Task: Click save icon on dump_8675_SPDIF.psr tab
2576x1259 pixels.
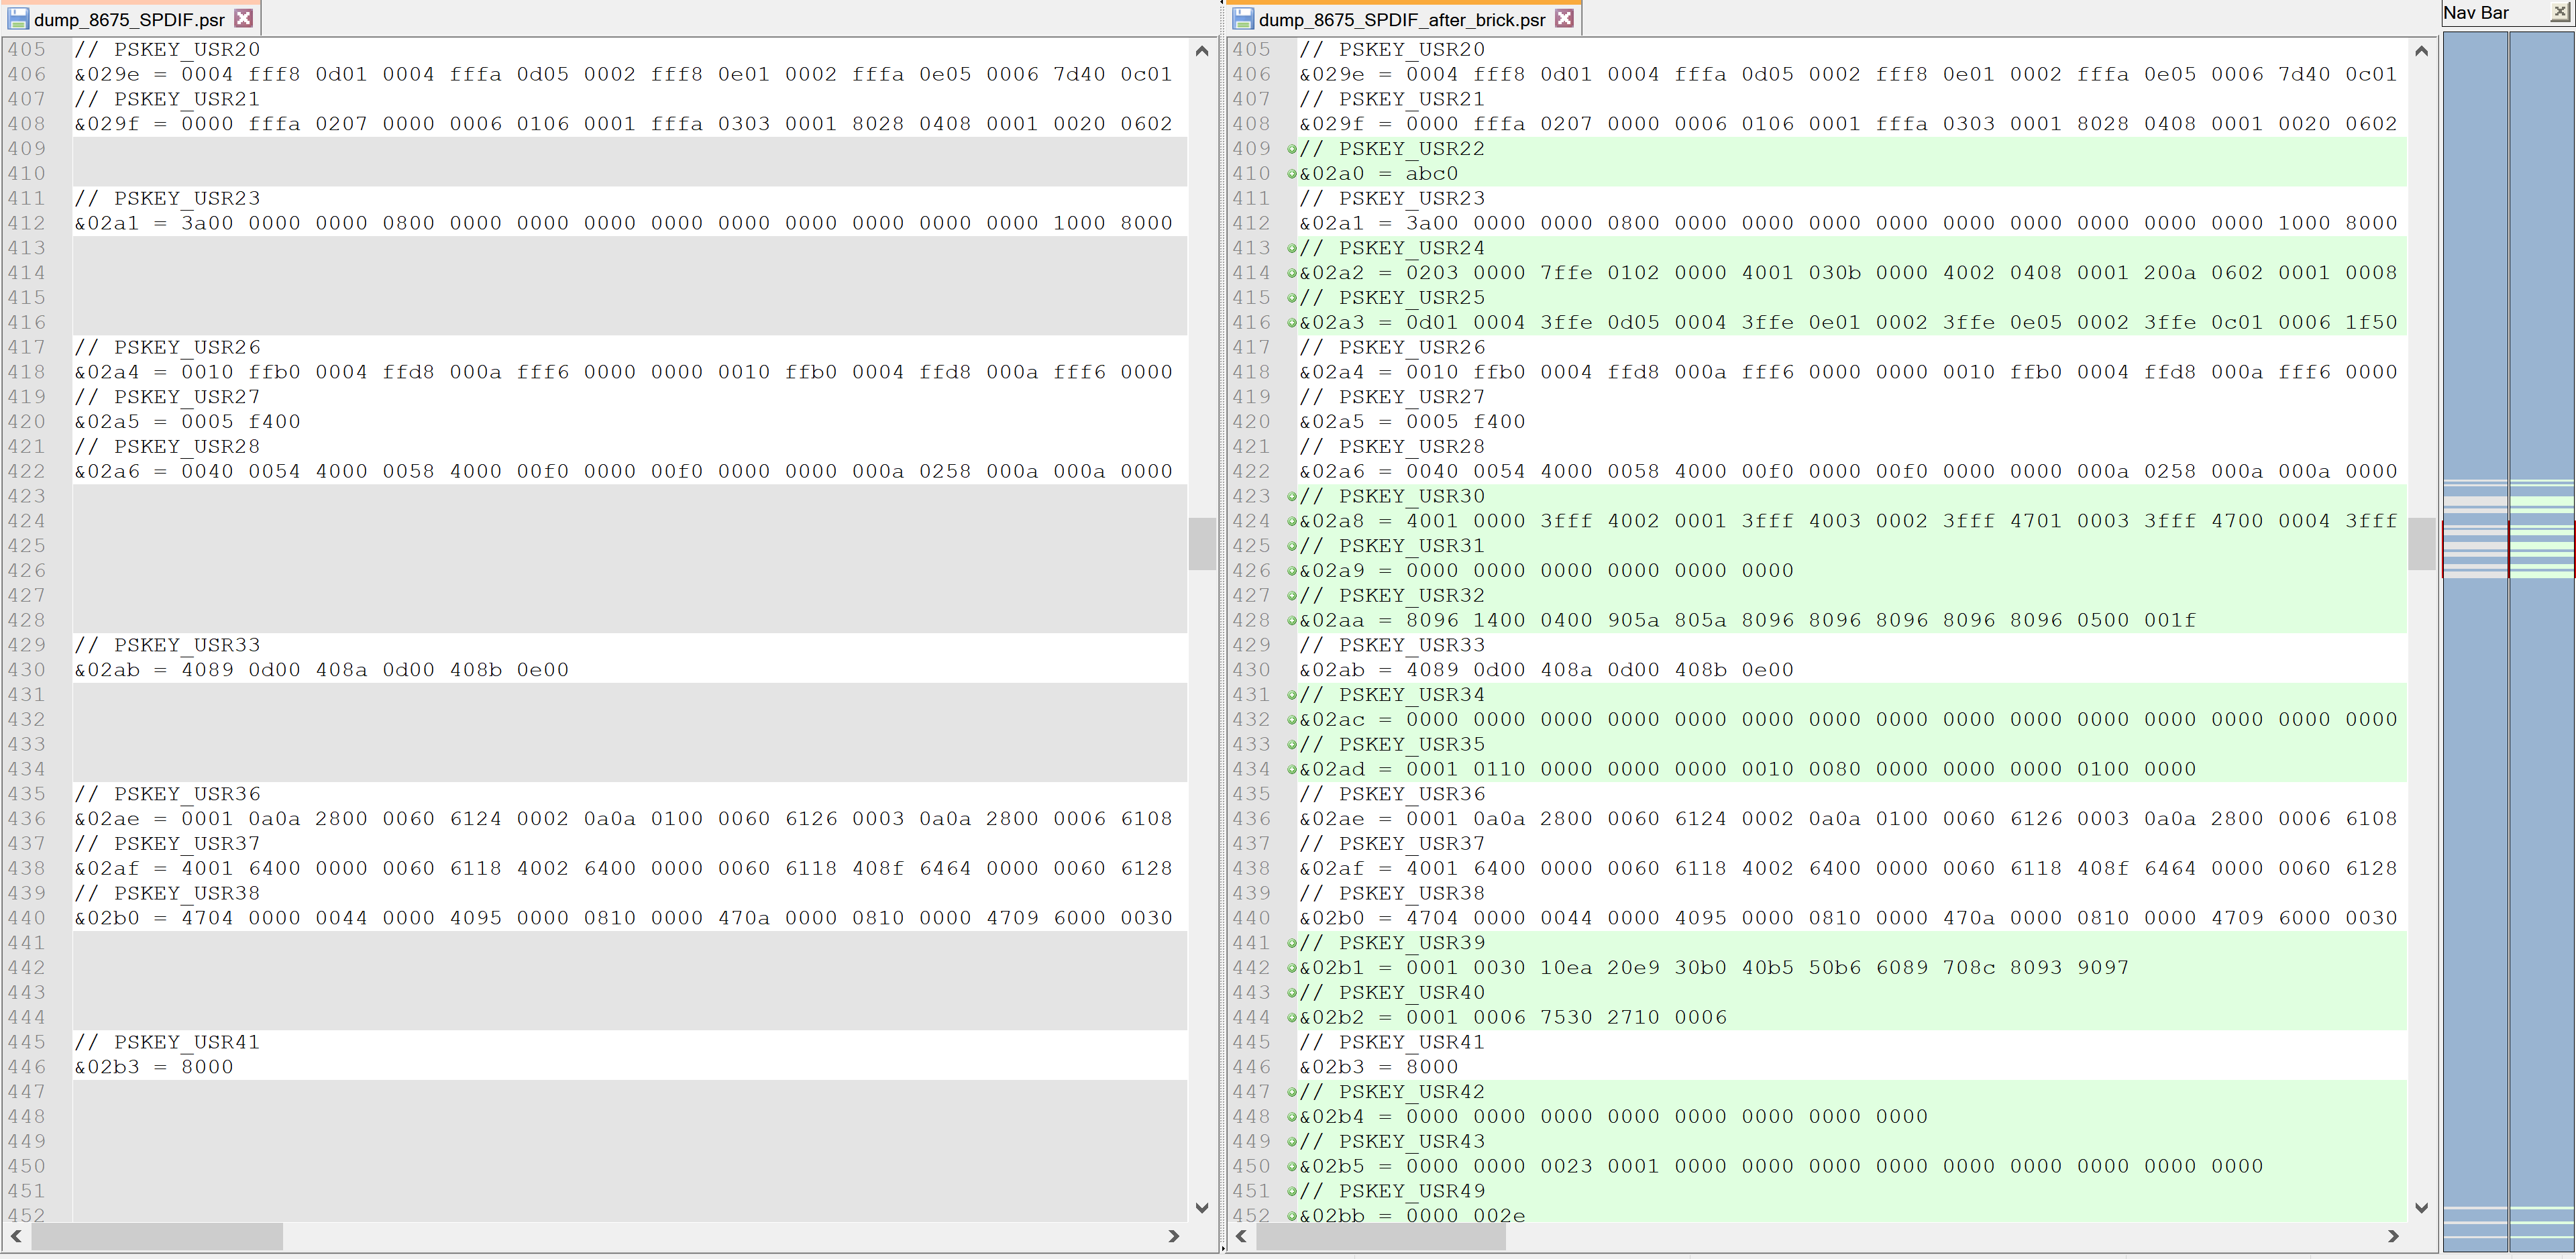Action: point(17,19)
